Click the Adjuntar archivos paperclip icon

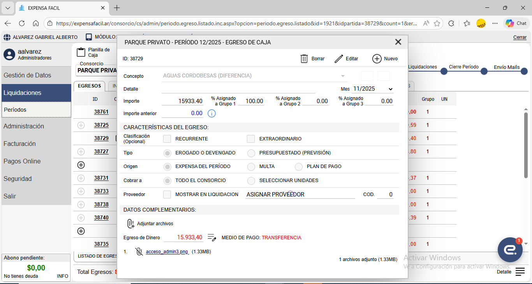point(130,224)
